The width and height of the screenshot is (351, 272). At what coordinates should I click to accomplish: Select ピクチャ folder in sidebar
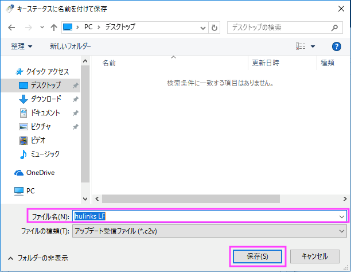pyautogui.click(x=41, y=126)
